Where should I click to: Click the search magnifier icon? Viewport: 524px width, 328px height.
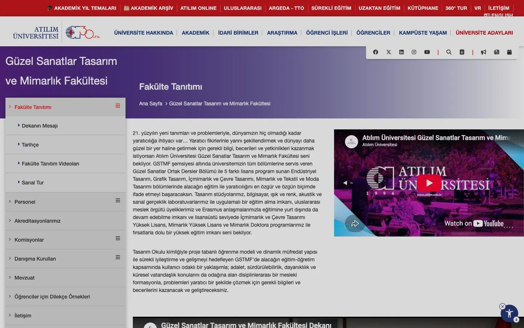click(x=449, y=52)
